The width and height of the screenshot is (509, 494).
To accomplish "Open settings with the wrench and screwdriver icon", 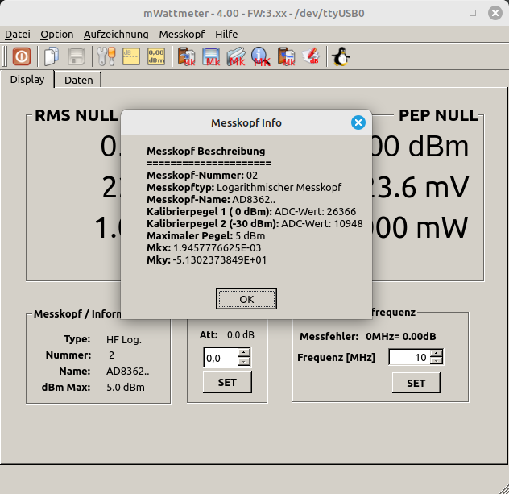I will (106, 56).
